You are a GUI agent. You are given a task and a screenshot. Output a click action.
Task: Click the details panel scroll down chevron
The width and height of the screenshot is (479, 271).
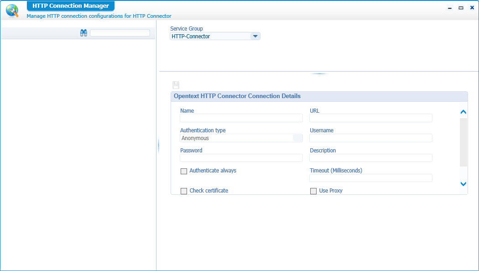[x=463, y=184]
